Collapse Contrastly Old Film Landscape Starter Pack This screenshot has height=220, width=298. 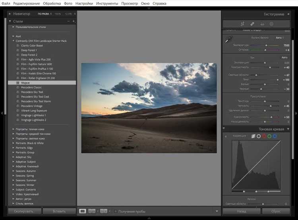[13, 41]
